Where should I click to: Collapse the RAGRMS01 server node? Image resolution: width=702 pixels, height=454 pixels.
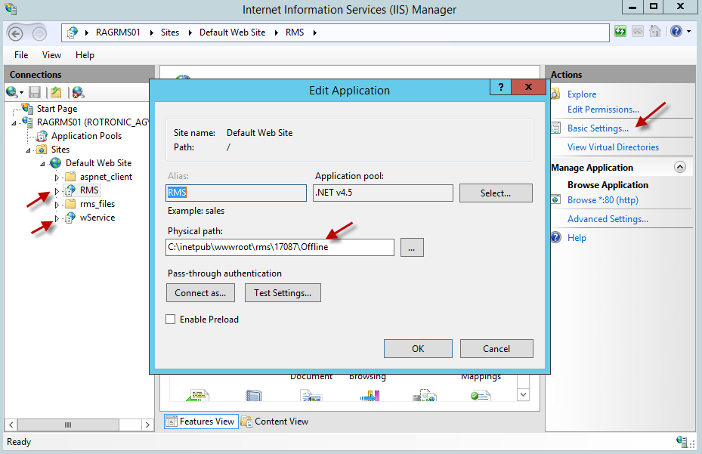pyautogui.click(x=14, y=122)
